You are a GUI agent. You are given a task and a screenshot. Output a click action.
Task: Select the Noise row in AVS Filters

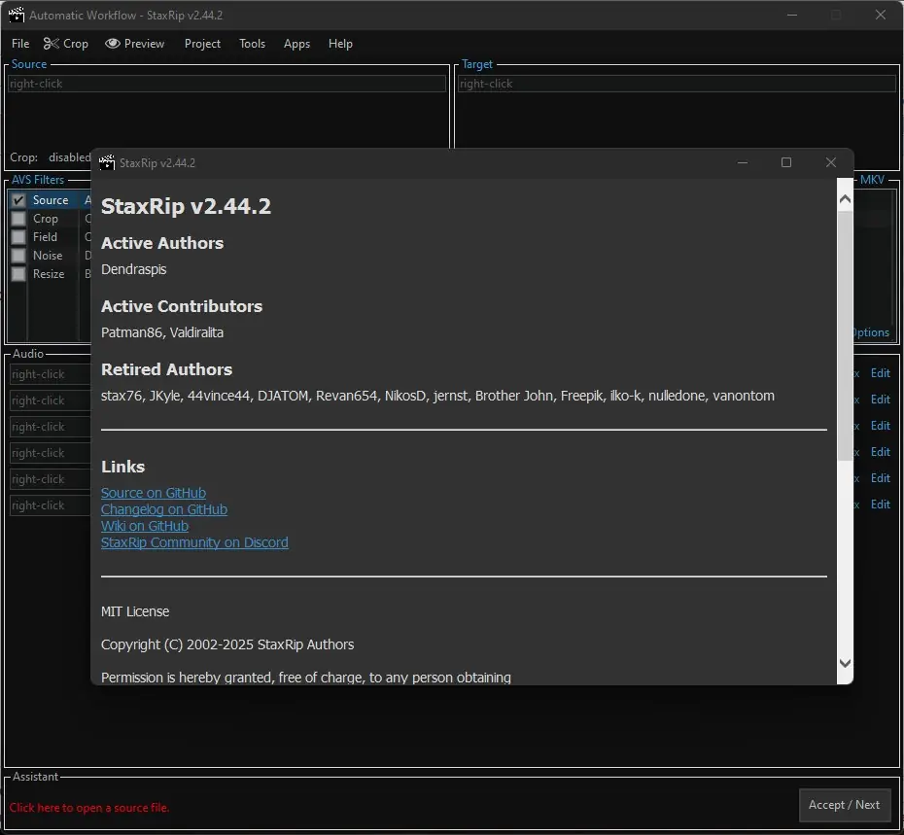point(48,256)
